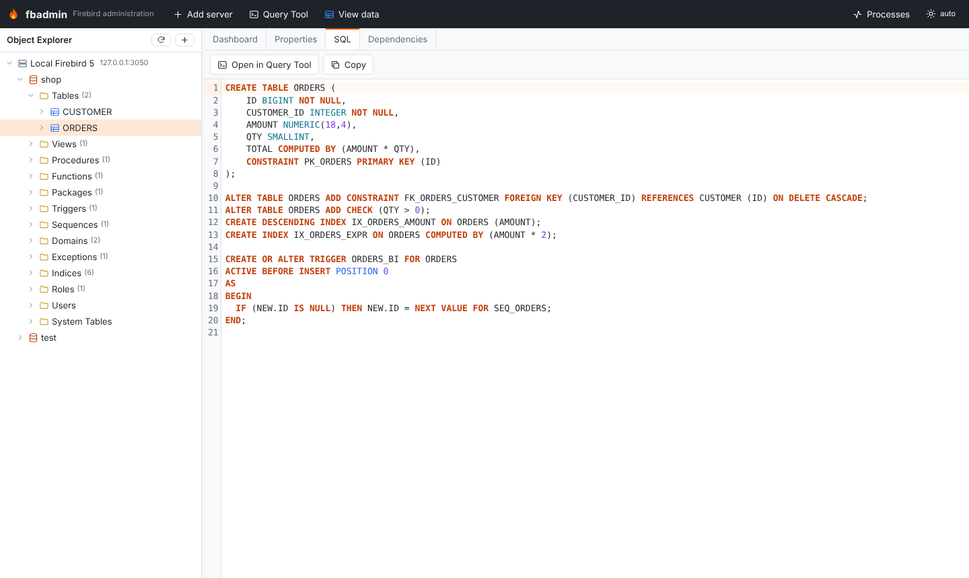
Task: Click View data in top bar
Action: point(352,14)
